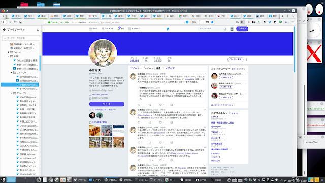Screen dimensions: 325x183
Task: Switch to the ツイートと返信 tab
Action: coord(152,68)
